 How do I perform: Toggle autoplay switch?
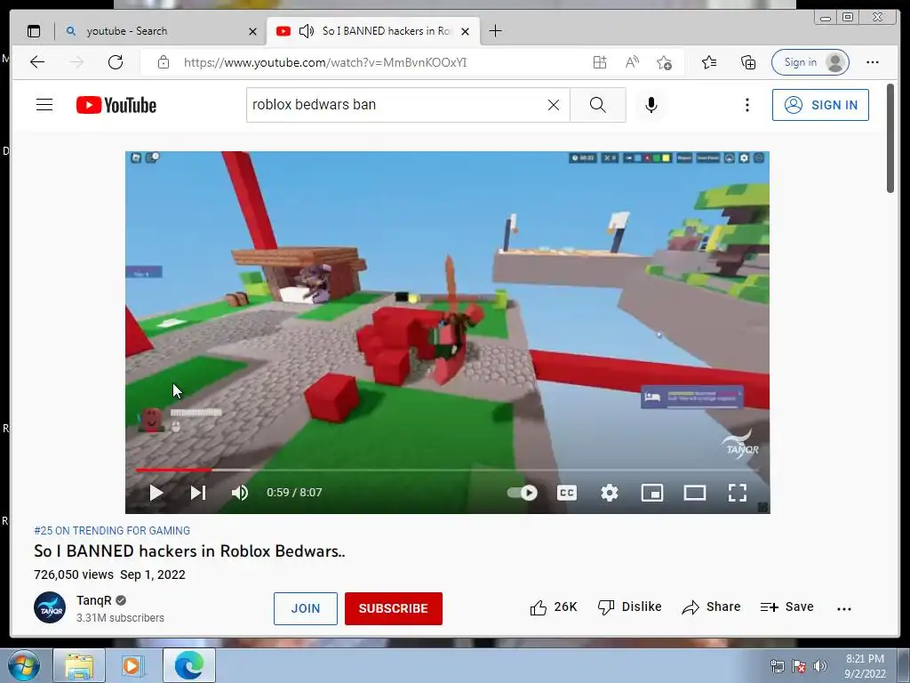pos(523,493)
